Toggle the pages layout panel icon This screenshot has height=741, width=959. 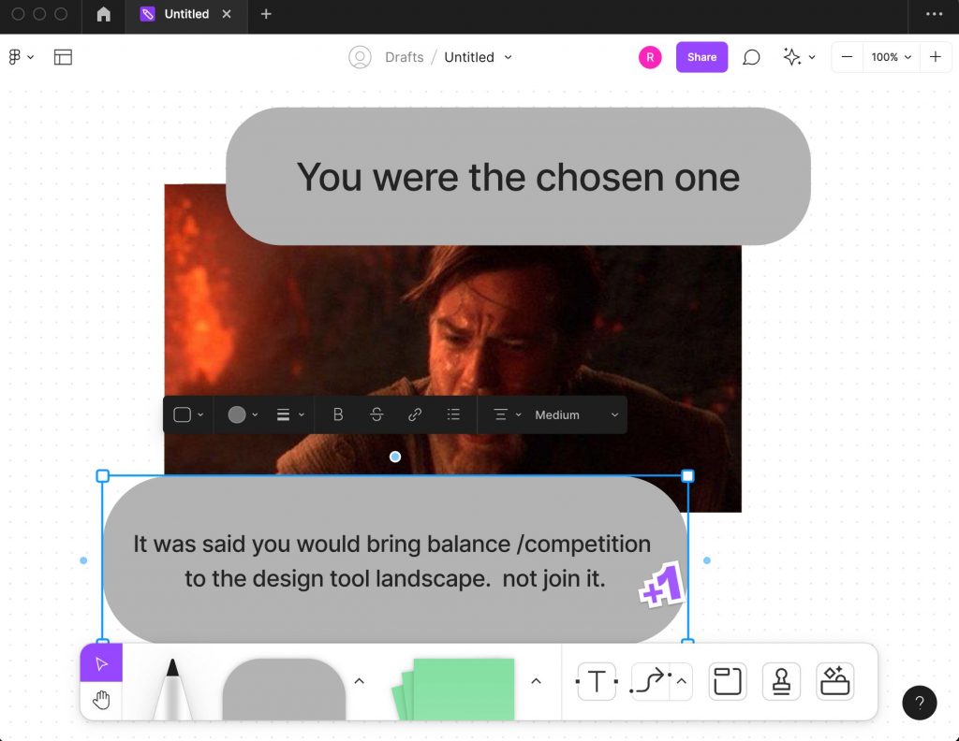click(x=63, y=57)
